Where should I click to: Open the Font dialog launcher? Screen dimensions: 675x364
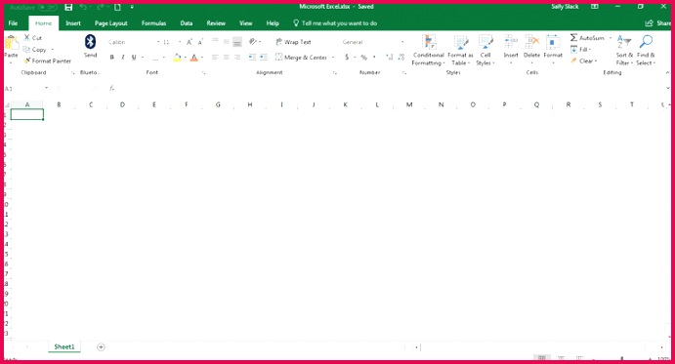[x=203, y=73]
